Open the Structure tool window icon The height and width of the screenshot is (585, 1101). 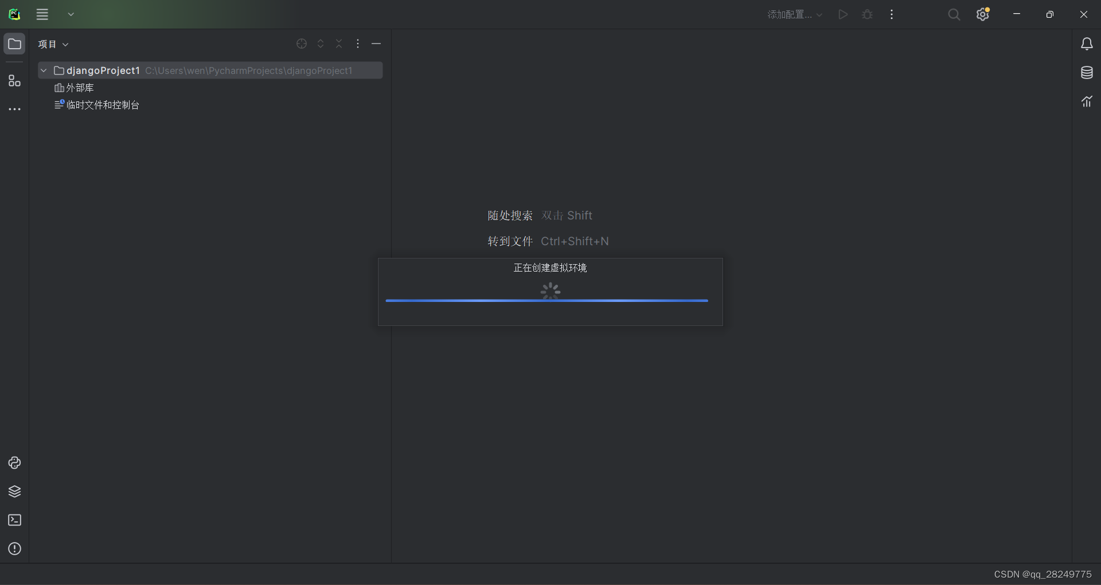(14, 81)
